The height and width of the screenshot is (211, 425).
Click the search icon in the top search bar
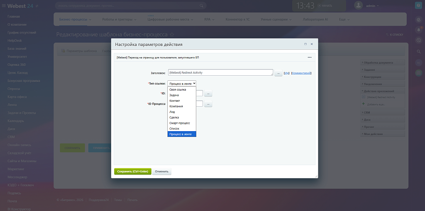(x=202, y=6)
